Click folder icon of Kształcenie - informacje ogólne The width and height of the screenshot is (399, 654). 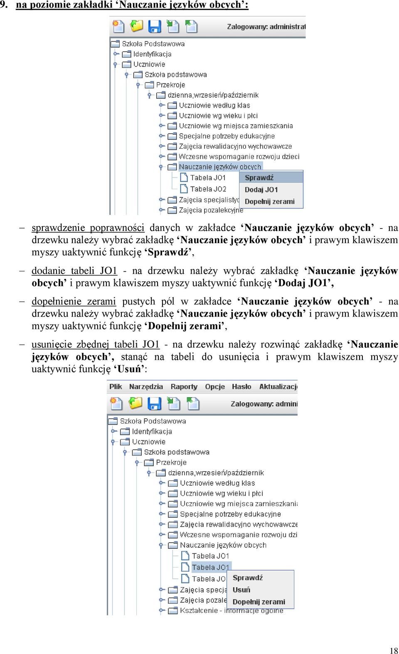tap(173, 610)
